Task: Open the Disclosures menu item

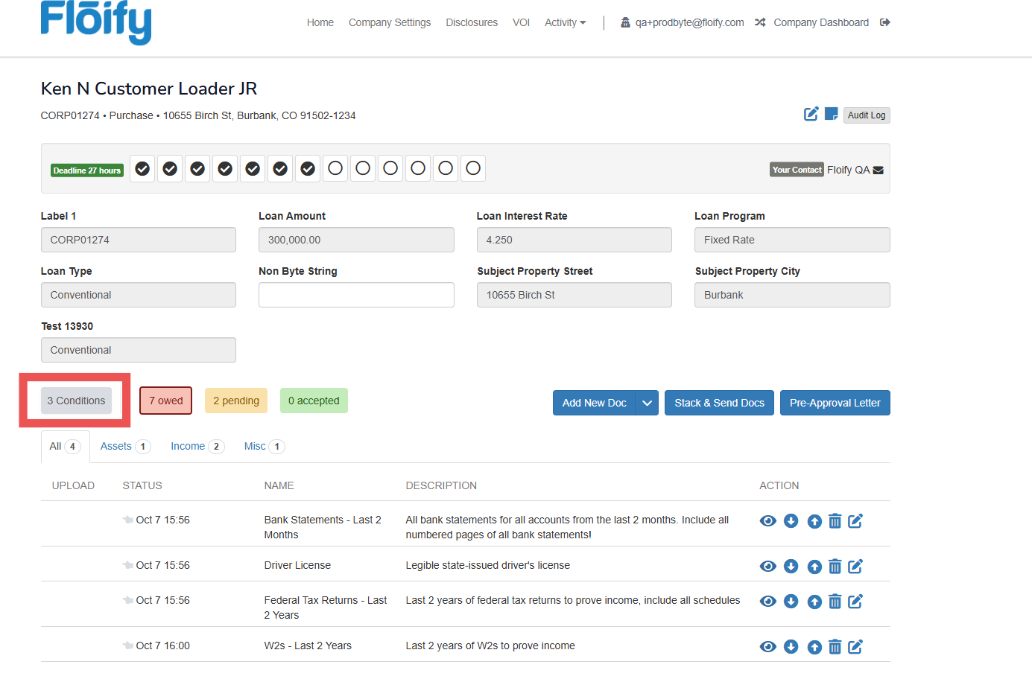Action: point(471,22)
